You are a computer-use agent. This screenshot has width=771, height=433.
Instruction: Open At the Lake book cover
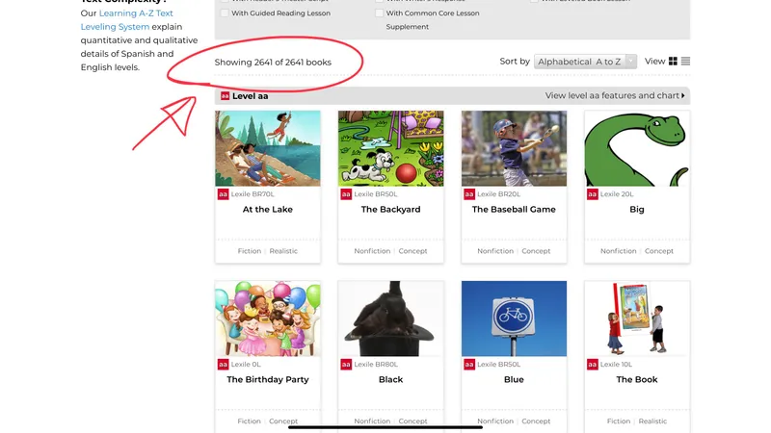(x=268, y=148)
